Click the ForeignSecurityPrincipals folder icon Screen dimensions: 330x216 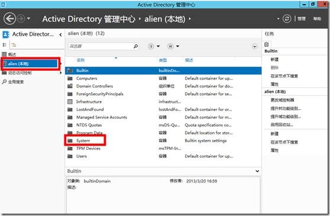(x=70, y=94)
